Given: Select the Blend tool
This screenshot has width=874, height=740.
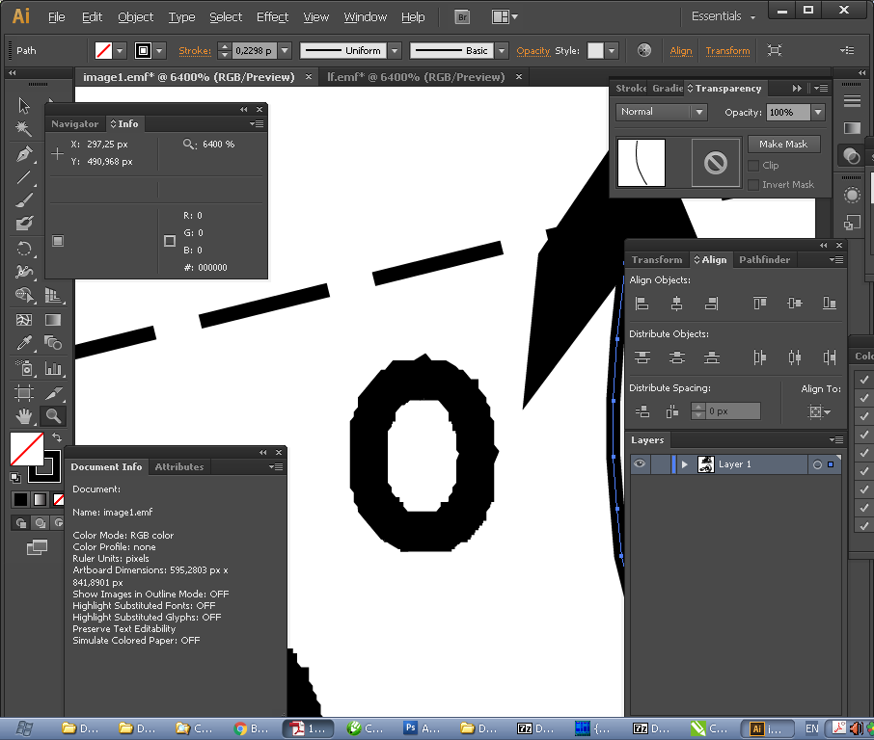Looking at the screenshot, I should click(x=53, y=343).
